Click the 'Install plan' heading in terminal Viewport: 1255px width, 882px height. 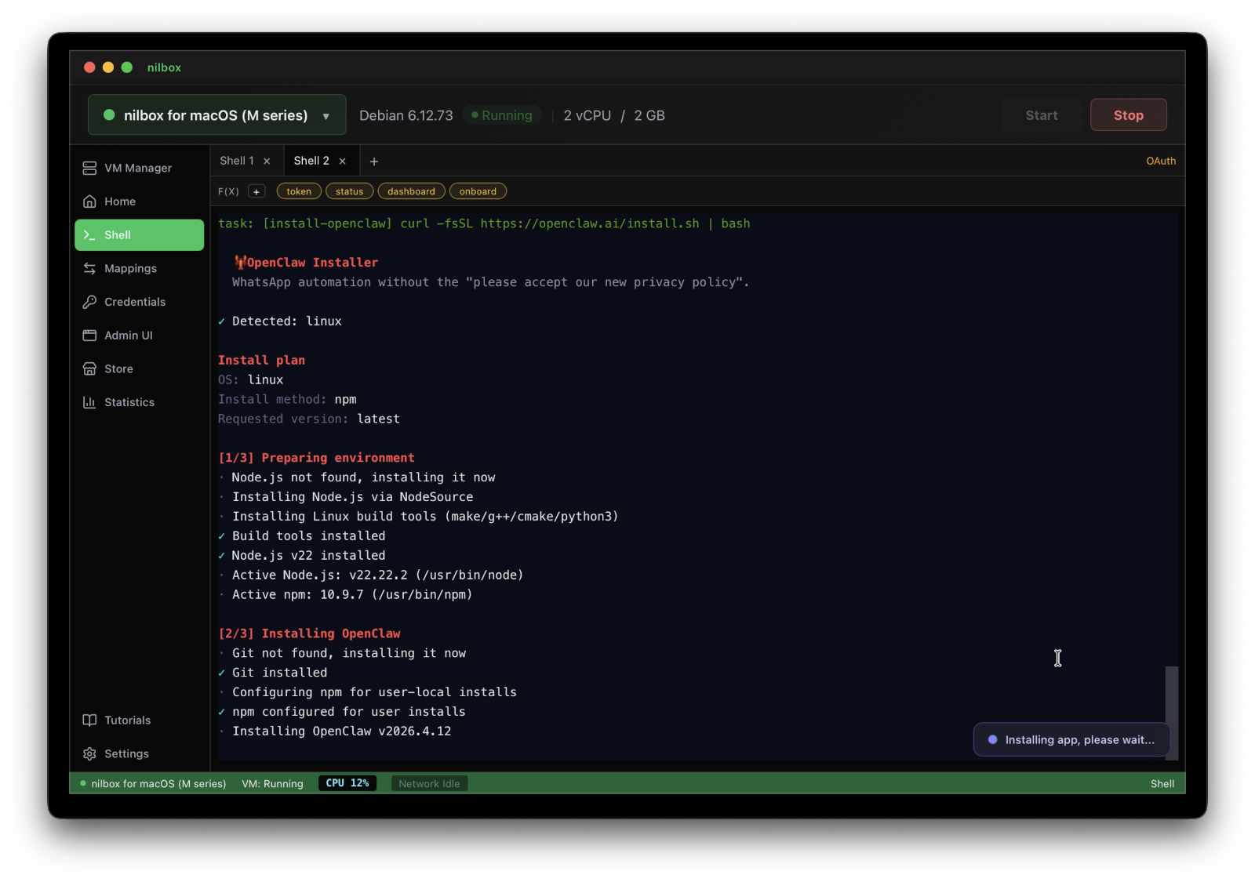(x=261, y=360)
